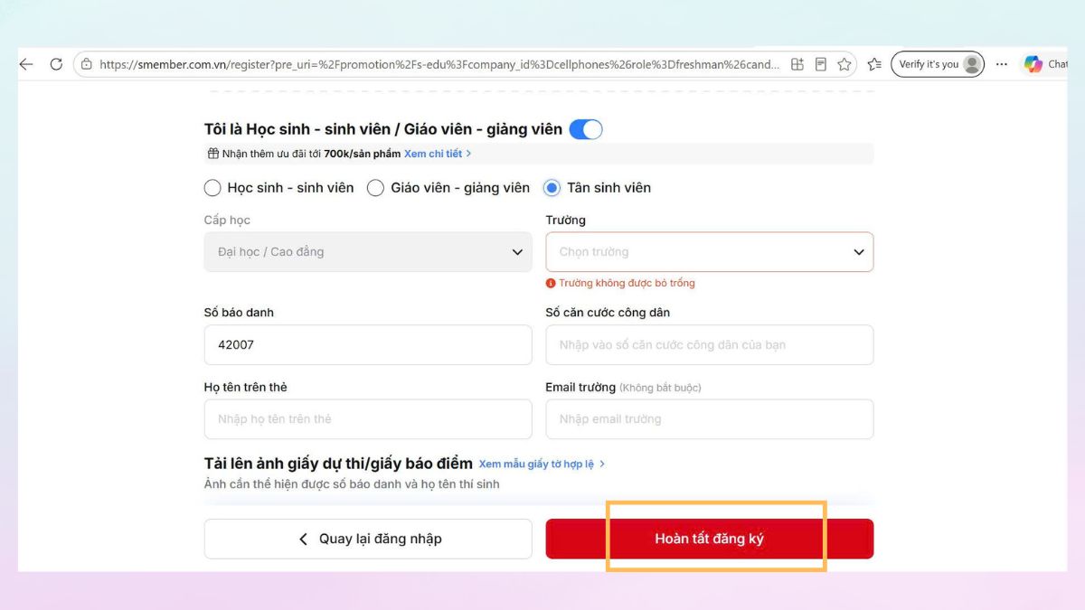The height and width of the screenshot is (610, 1085).
Task: Open Xem mẫu giấy tờ hợp lệ link
Action: (542, 464)
